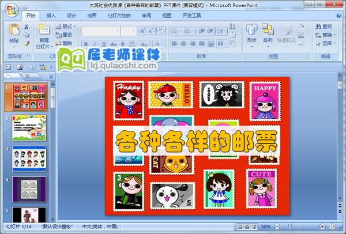
Task: Click the Delete slide button
Action: 64,43
